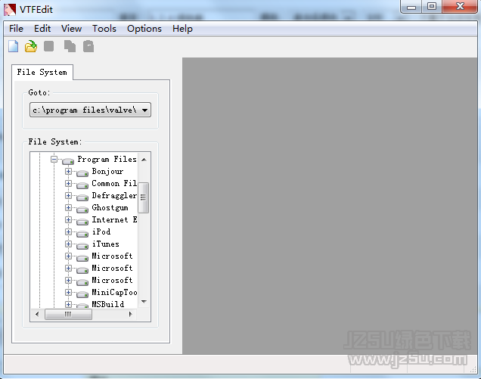Open the File menu

point(16,29)
